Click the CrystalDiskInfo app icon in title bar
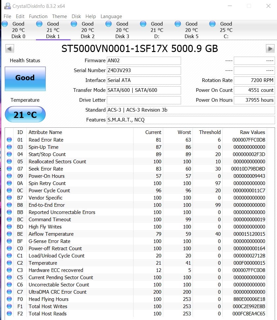The height and width of the screenshot is (320, 277). (x=7, y=6)
